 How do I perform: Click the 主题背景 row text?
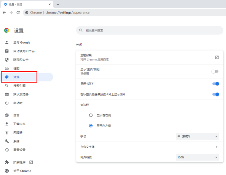click(86, 55)
